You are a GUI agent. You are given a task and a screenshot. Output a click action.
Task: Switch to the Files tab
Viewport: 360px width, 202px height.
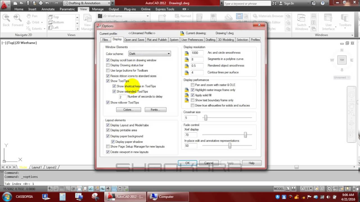point(105,40)
